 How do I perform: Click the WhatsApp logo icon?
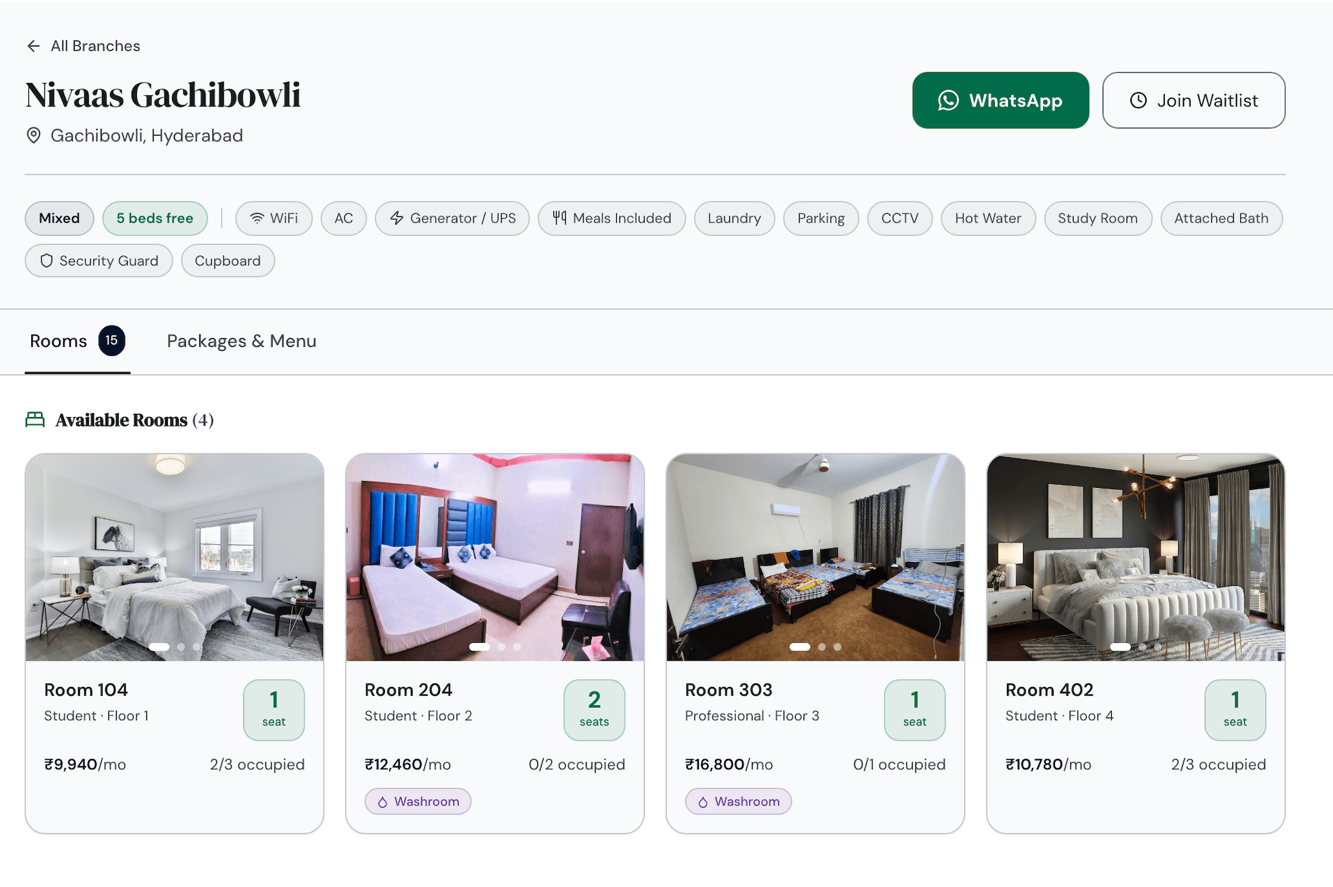pyautogui.click(x=948, y=101)
